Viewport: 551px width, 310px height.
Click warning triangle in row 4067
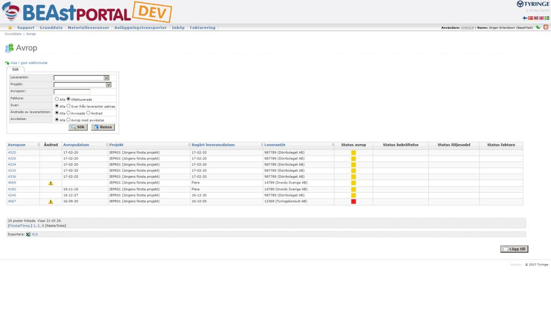[51, 202]
